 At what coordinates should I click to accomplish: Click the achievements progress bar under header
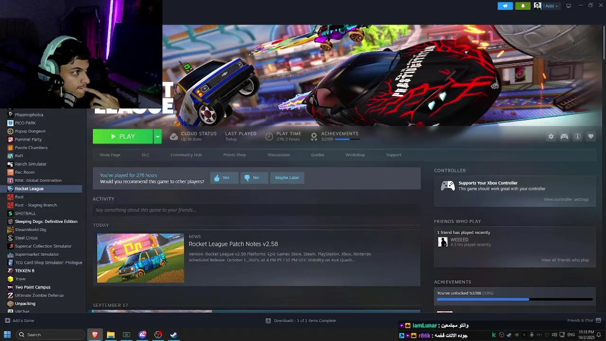click(348, 139)
